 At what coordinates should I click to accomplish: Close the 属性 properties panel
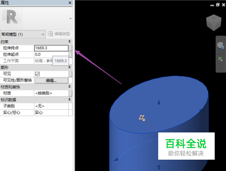(x=70, y=3)
